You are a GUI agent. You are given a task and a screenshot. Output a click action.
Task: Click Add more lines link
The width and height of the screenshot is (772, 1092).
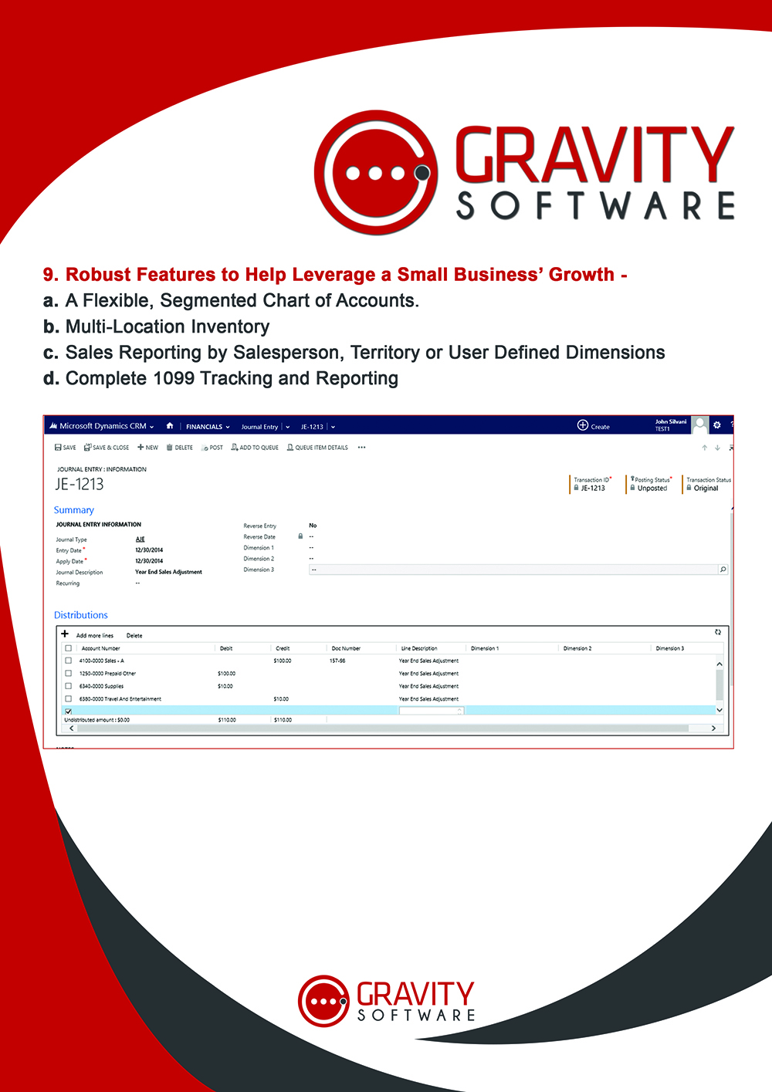pos(95,636)
